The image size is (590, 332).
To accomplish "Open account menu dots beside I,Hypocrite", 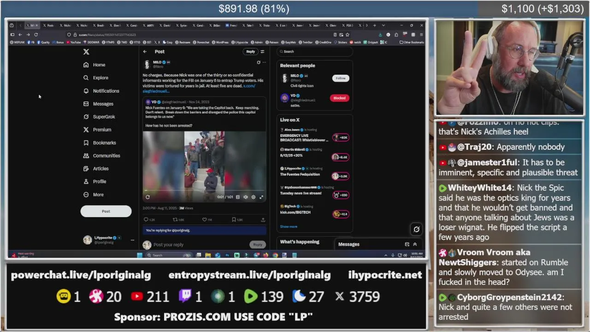I will click(132, 240).
